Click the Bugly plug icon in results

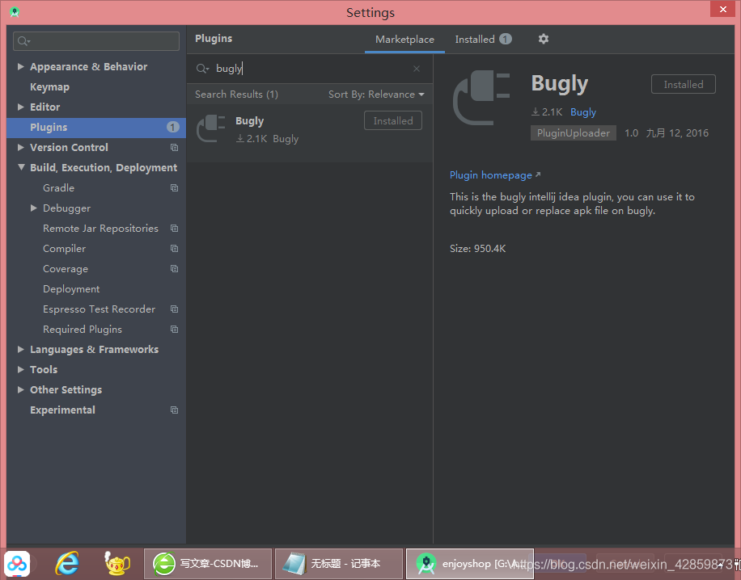pos(211,128)
